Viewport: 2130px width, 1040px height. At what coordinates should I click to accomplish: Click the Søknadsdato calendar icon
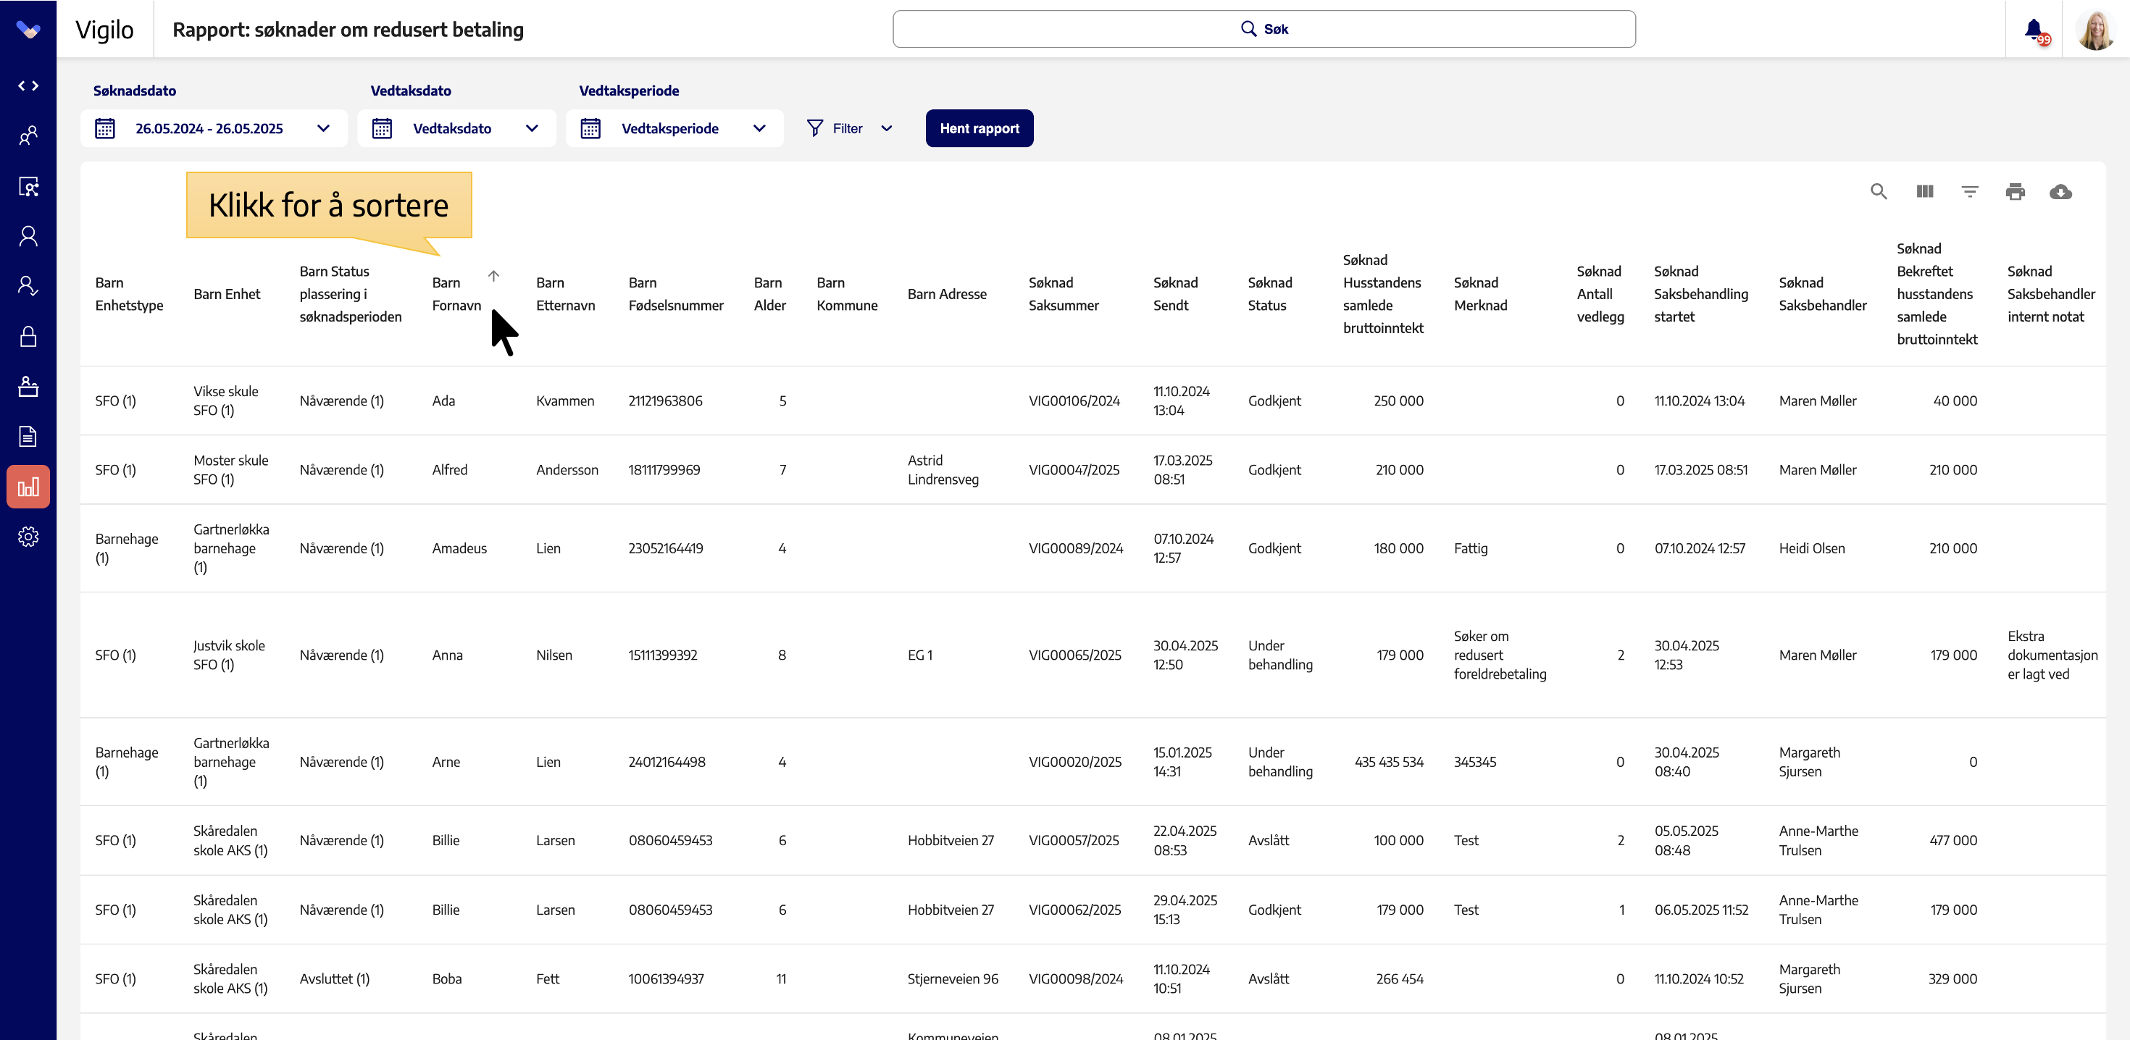click(x=105, y=128)
